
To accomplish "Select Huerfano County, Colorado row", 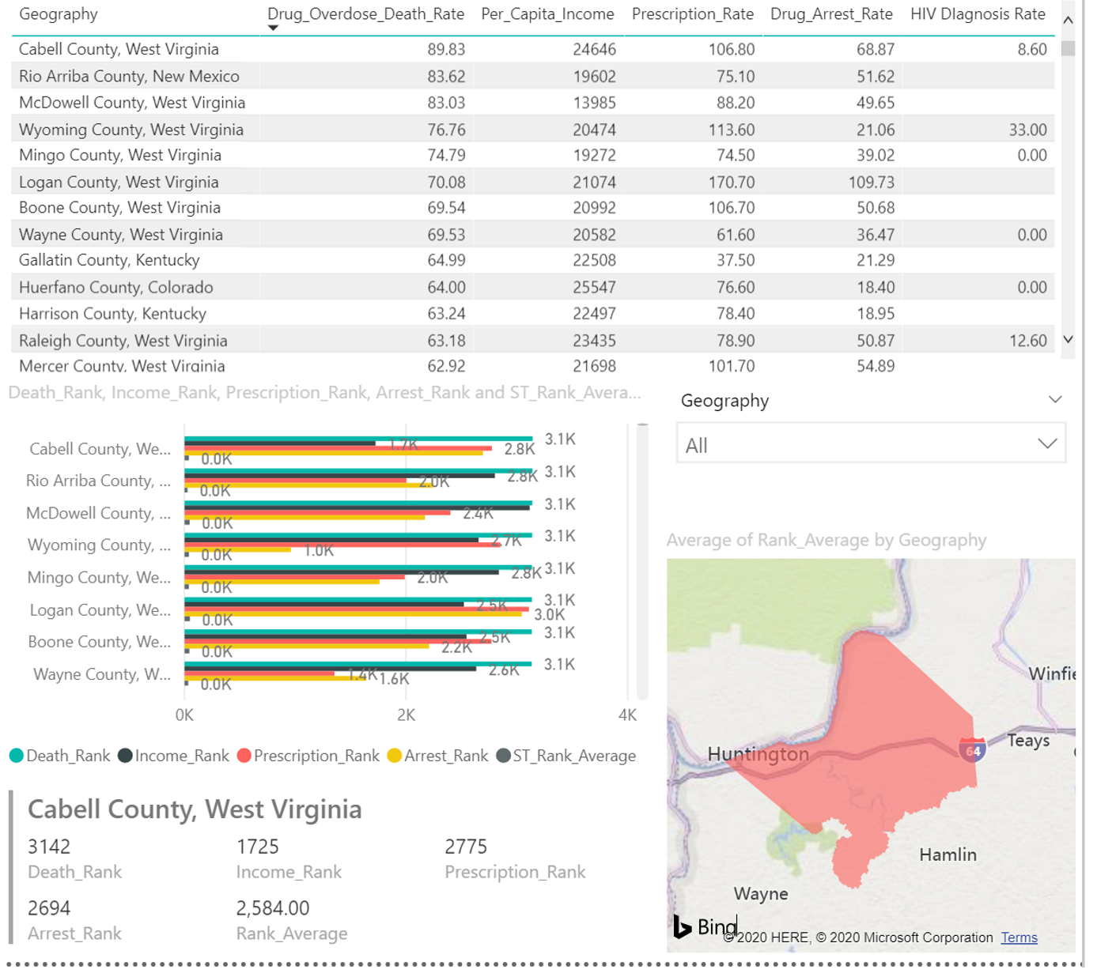I will (532, 287).
